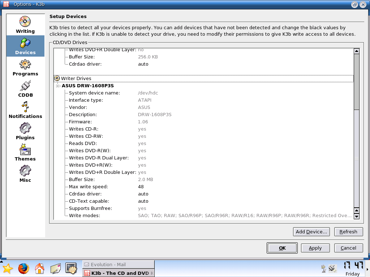Screen dimensions: 370x277
Task: Click the Writer Drives disc icon
Action: click(x=57, y=78)
